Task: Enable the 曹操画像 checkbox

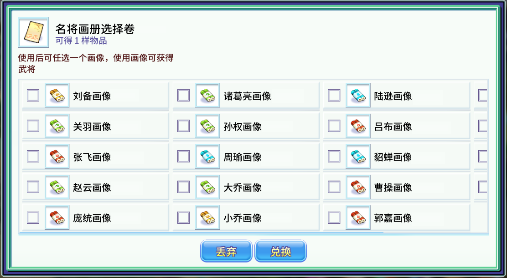Action: [334, 187]
